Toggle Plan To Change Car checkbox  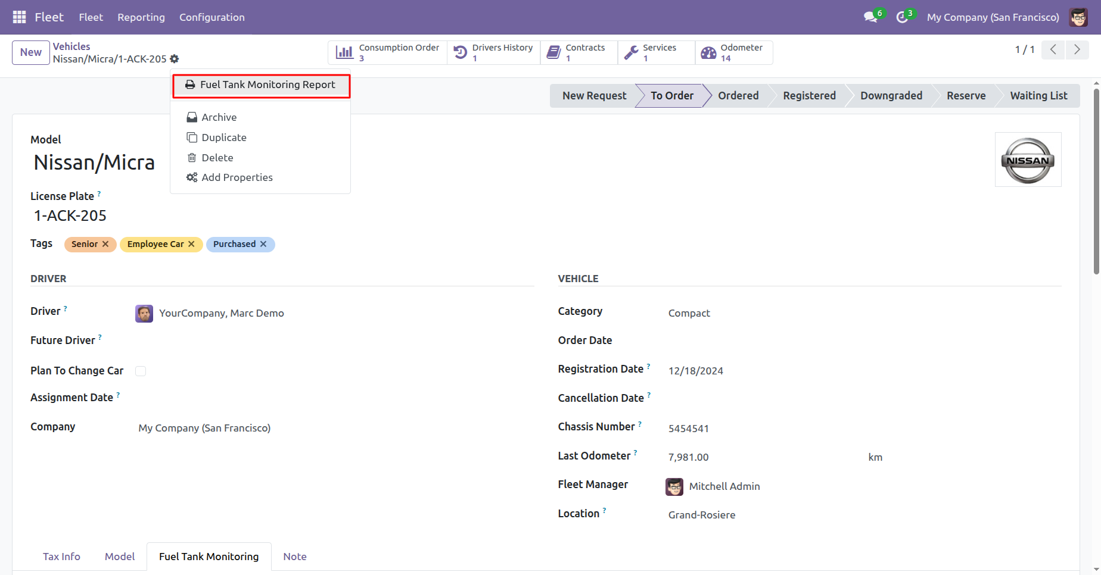[x=141, y=371]
